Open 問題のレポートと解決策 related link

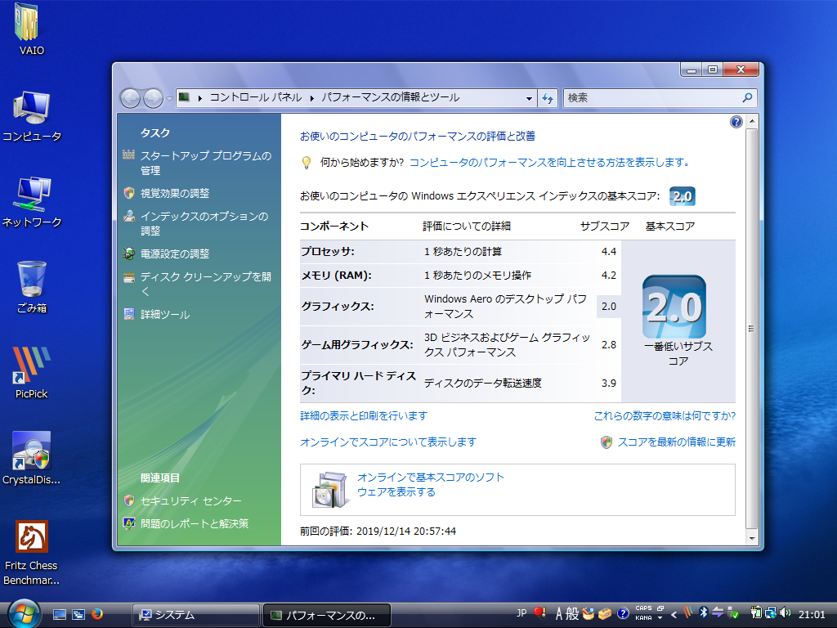click(195, 524)
